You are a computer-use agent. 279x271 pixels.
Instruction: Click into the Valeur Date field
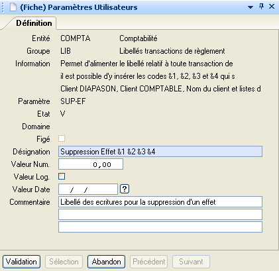pos(88,190)
